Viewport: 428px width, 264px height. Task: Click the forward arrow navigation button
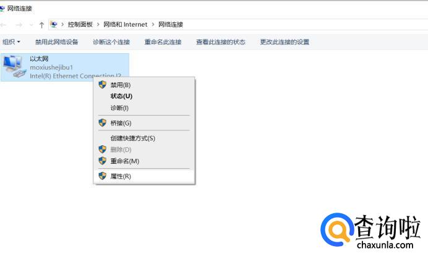[x=19, y=25]
